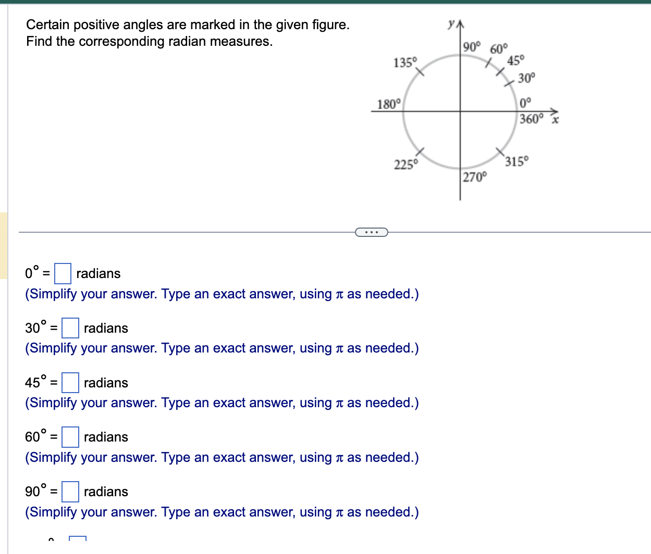Viewport: 651px width, 554px height.
Task: Click the question prompt text at top left
Action: click(x=188, y=33)
